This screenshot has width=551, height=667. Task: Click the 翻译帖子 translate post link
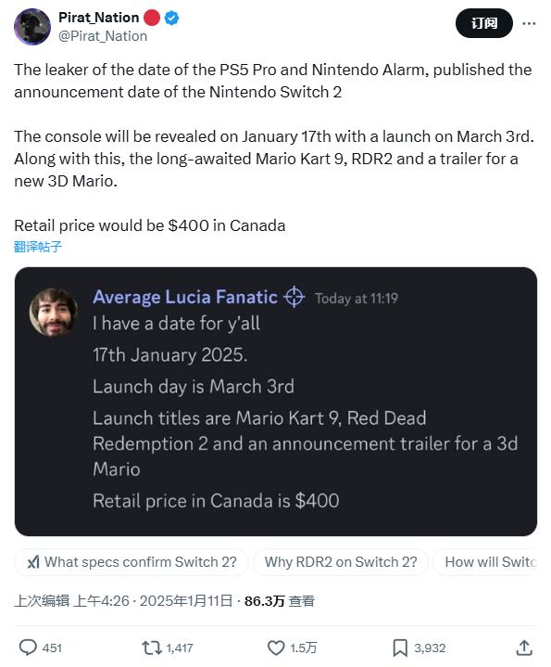[x=38, y=246]
